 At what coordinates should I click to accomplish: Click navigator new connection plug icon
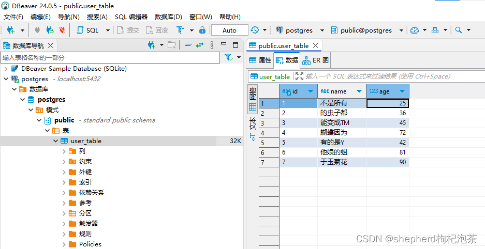151,45
